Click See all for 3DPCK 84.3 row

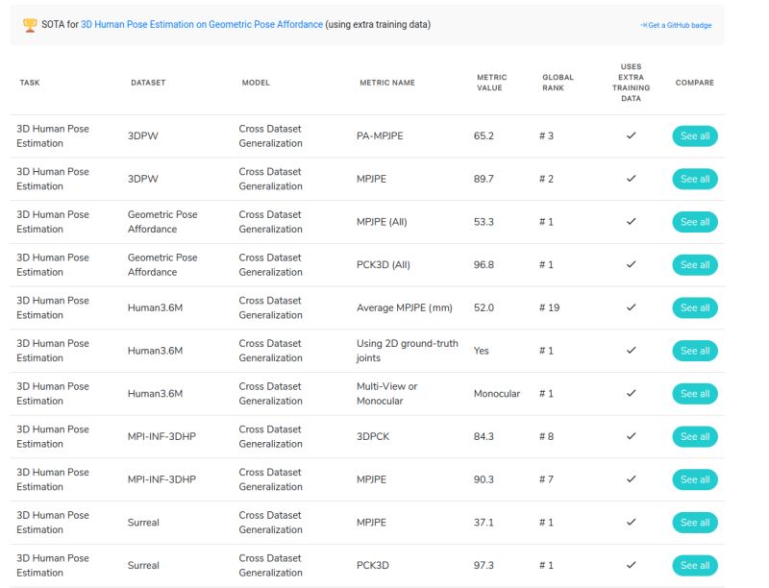[694, 436]
